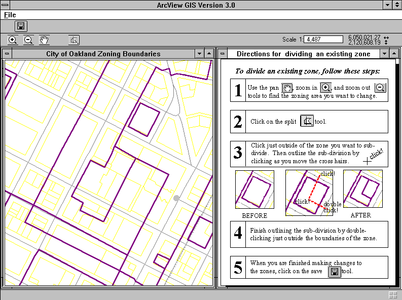Click the 'To divide an existing zone' heading
402x300 pixels.
pos(308,71)
